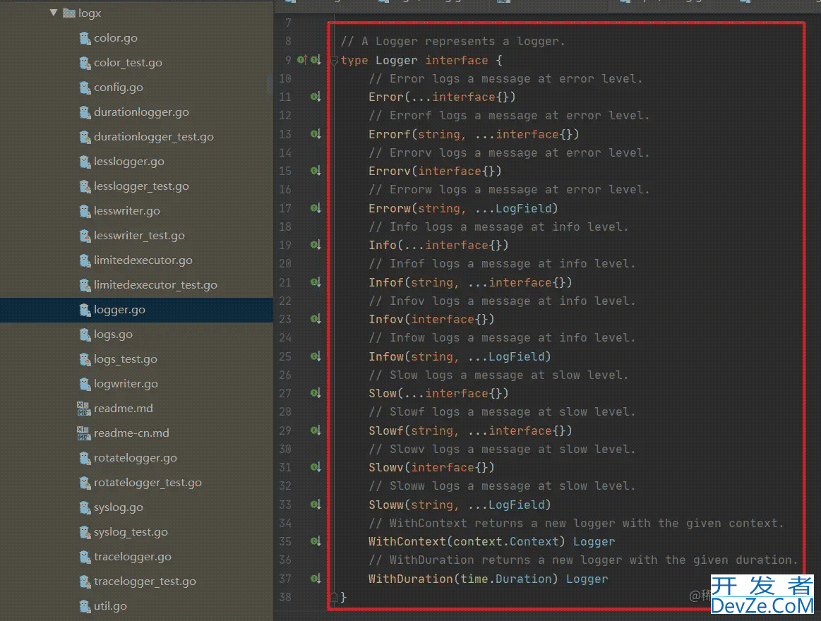This screenshot has height=621, width=821.
Task: Click the lesslogger_test.go file icon
Action: coord(84,186)
